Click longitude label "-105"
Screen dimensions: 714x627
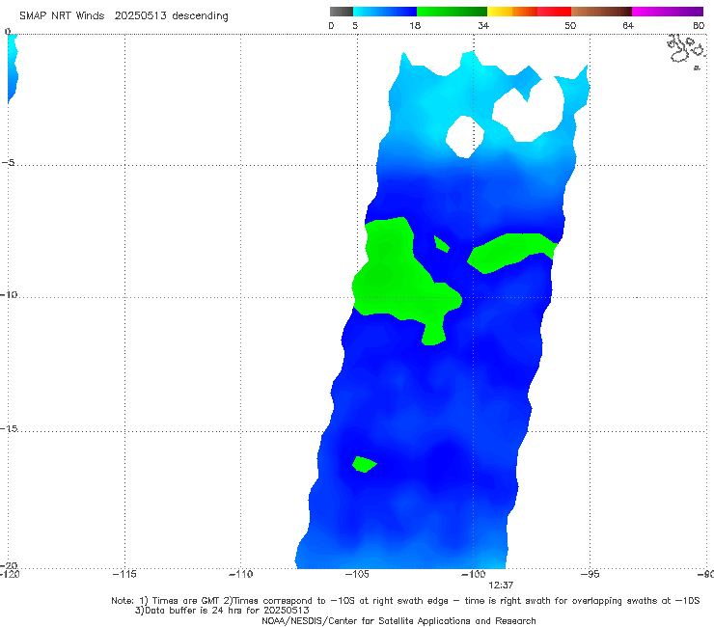tap(357, 574)
